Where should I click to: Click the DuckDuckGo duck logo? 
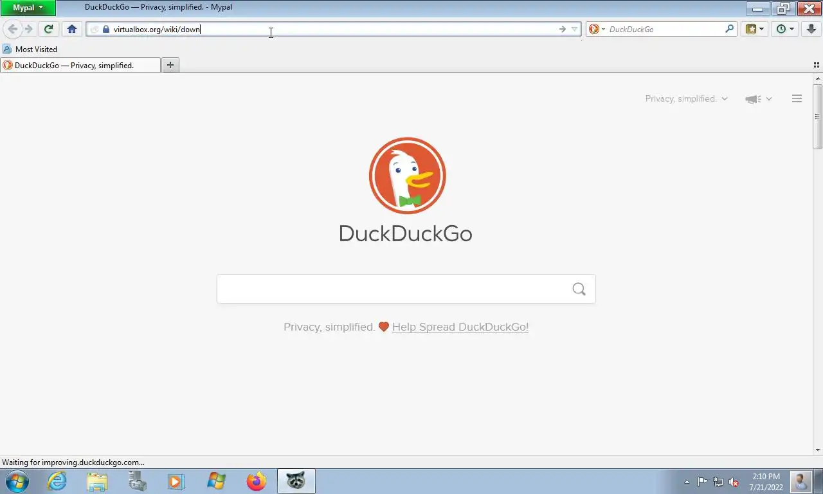click(407, 176)
